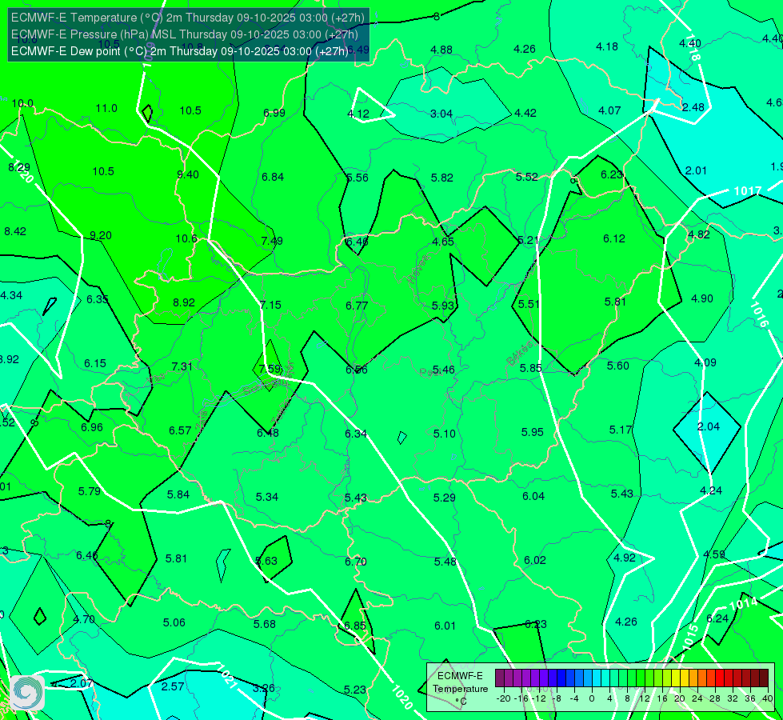
Task: Click the '7.49' grid value
Action: tap(272, 242)
